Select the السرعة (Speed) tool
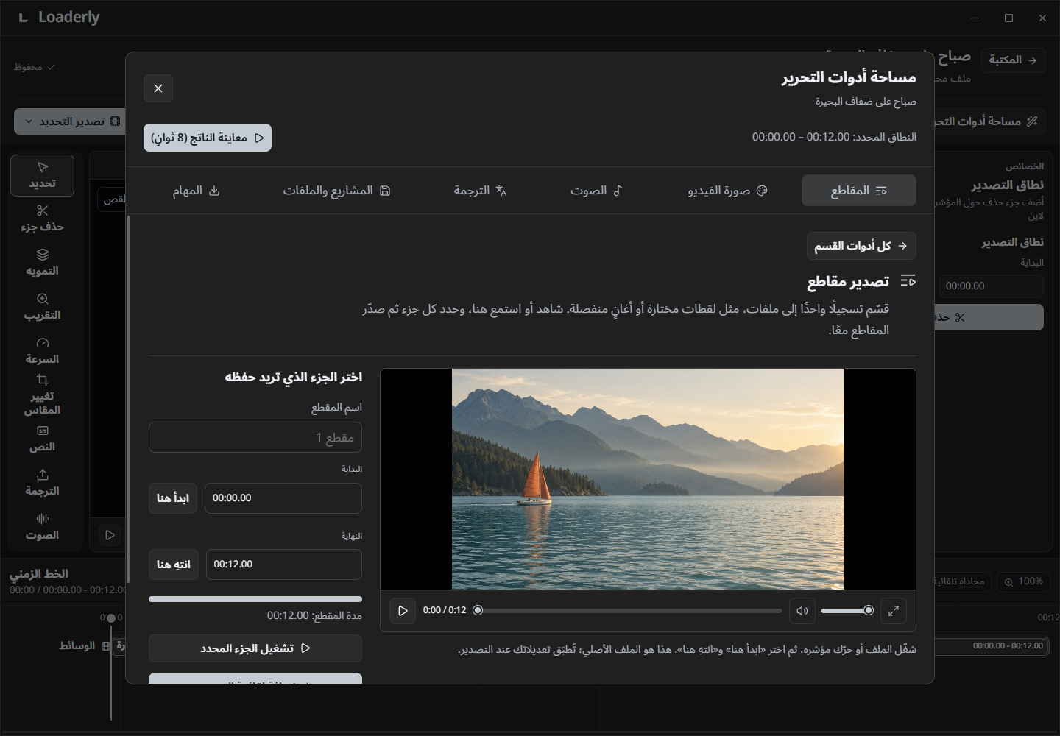Viewport: 1060px width, 736px height. [42, 351]
